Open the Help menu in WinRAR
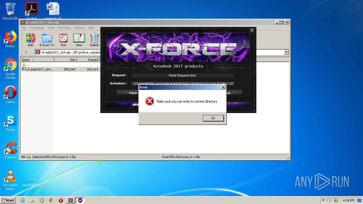 pos(91,28)
